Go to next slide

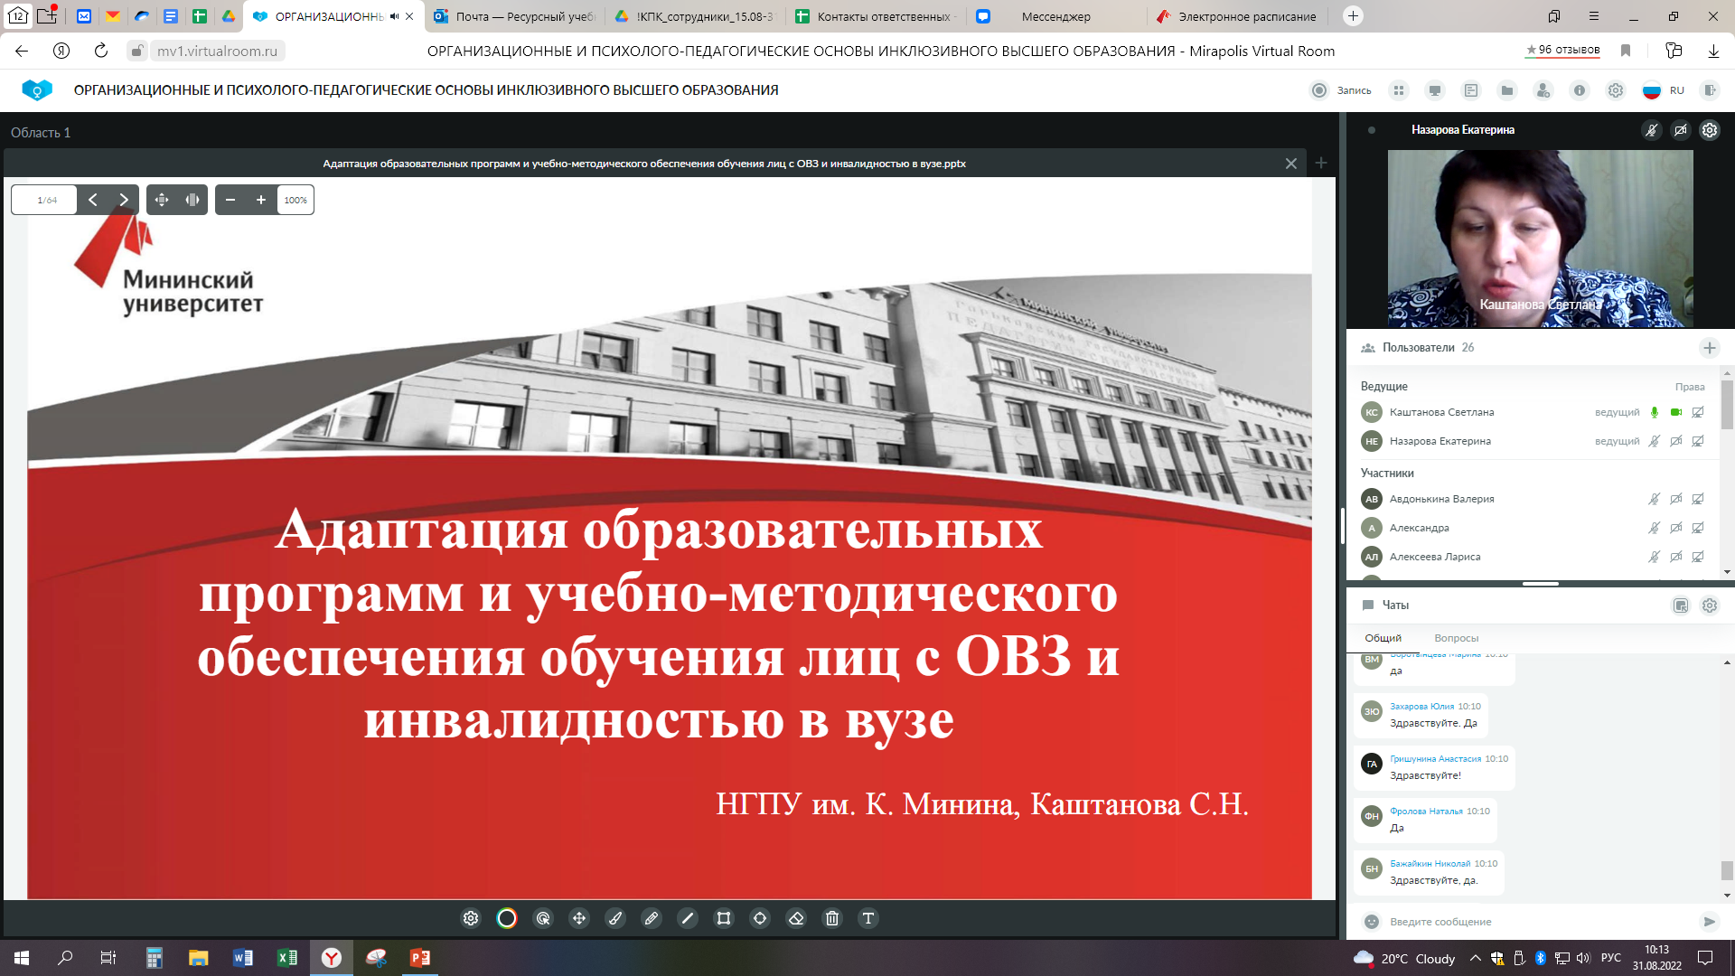(124, 200)
